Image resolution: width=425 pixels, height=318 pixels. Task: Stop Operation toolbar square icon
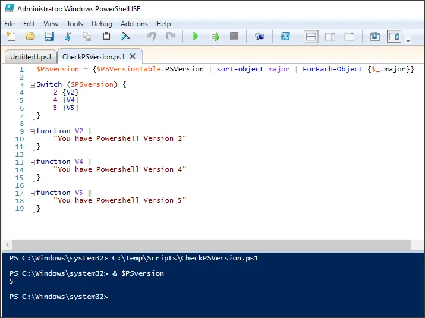click(x=234, y=36)
